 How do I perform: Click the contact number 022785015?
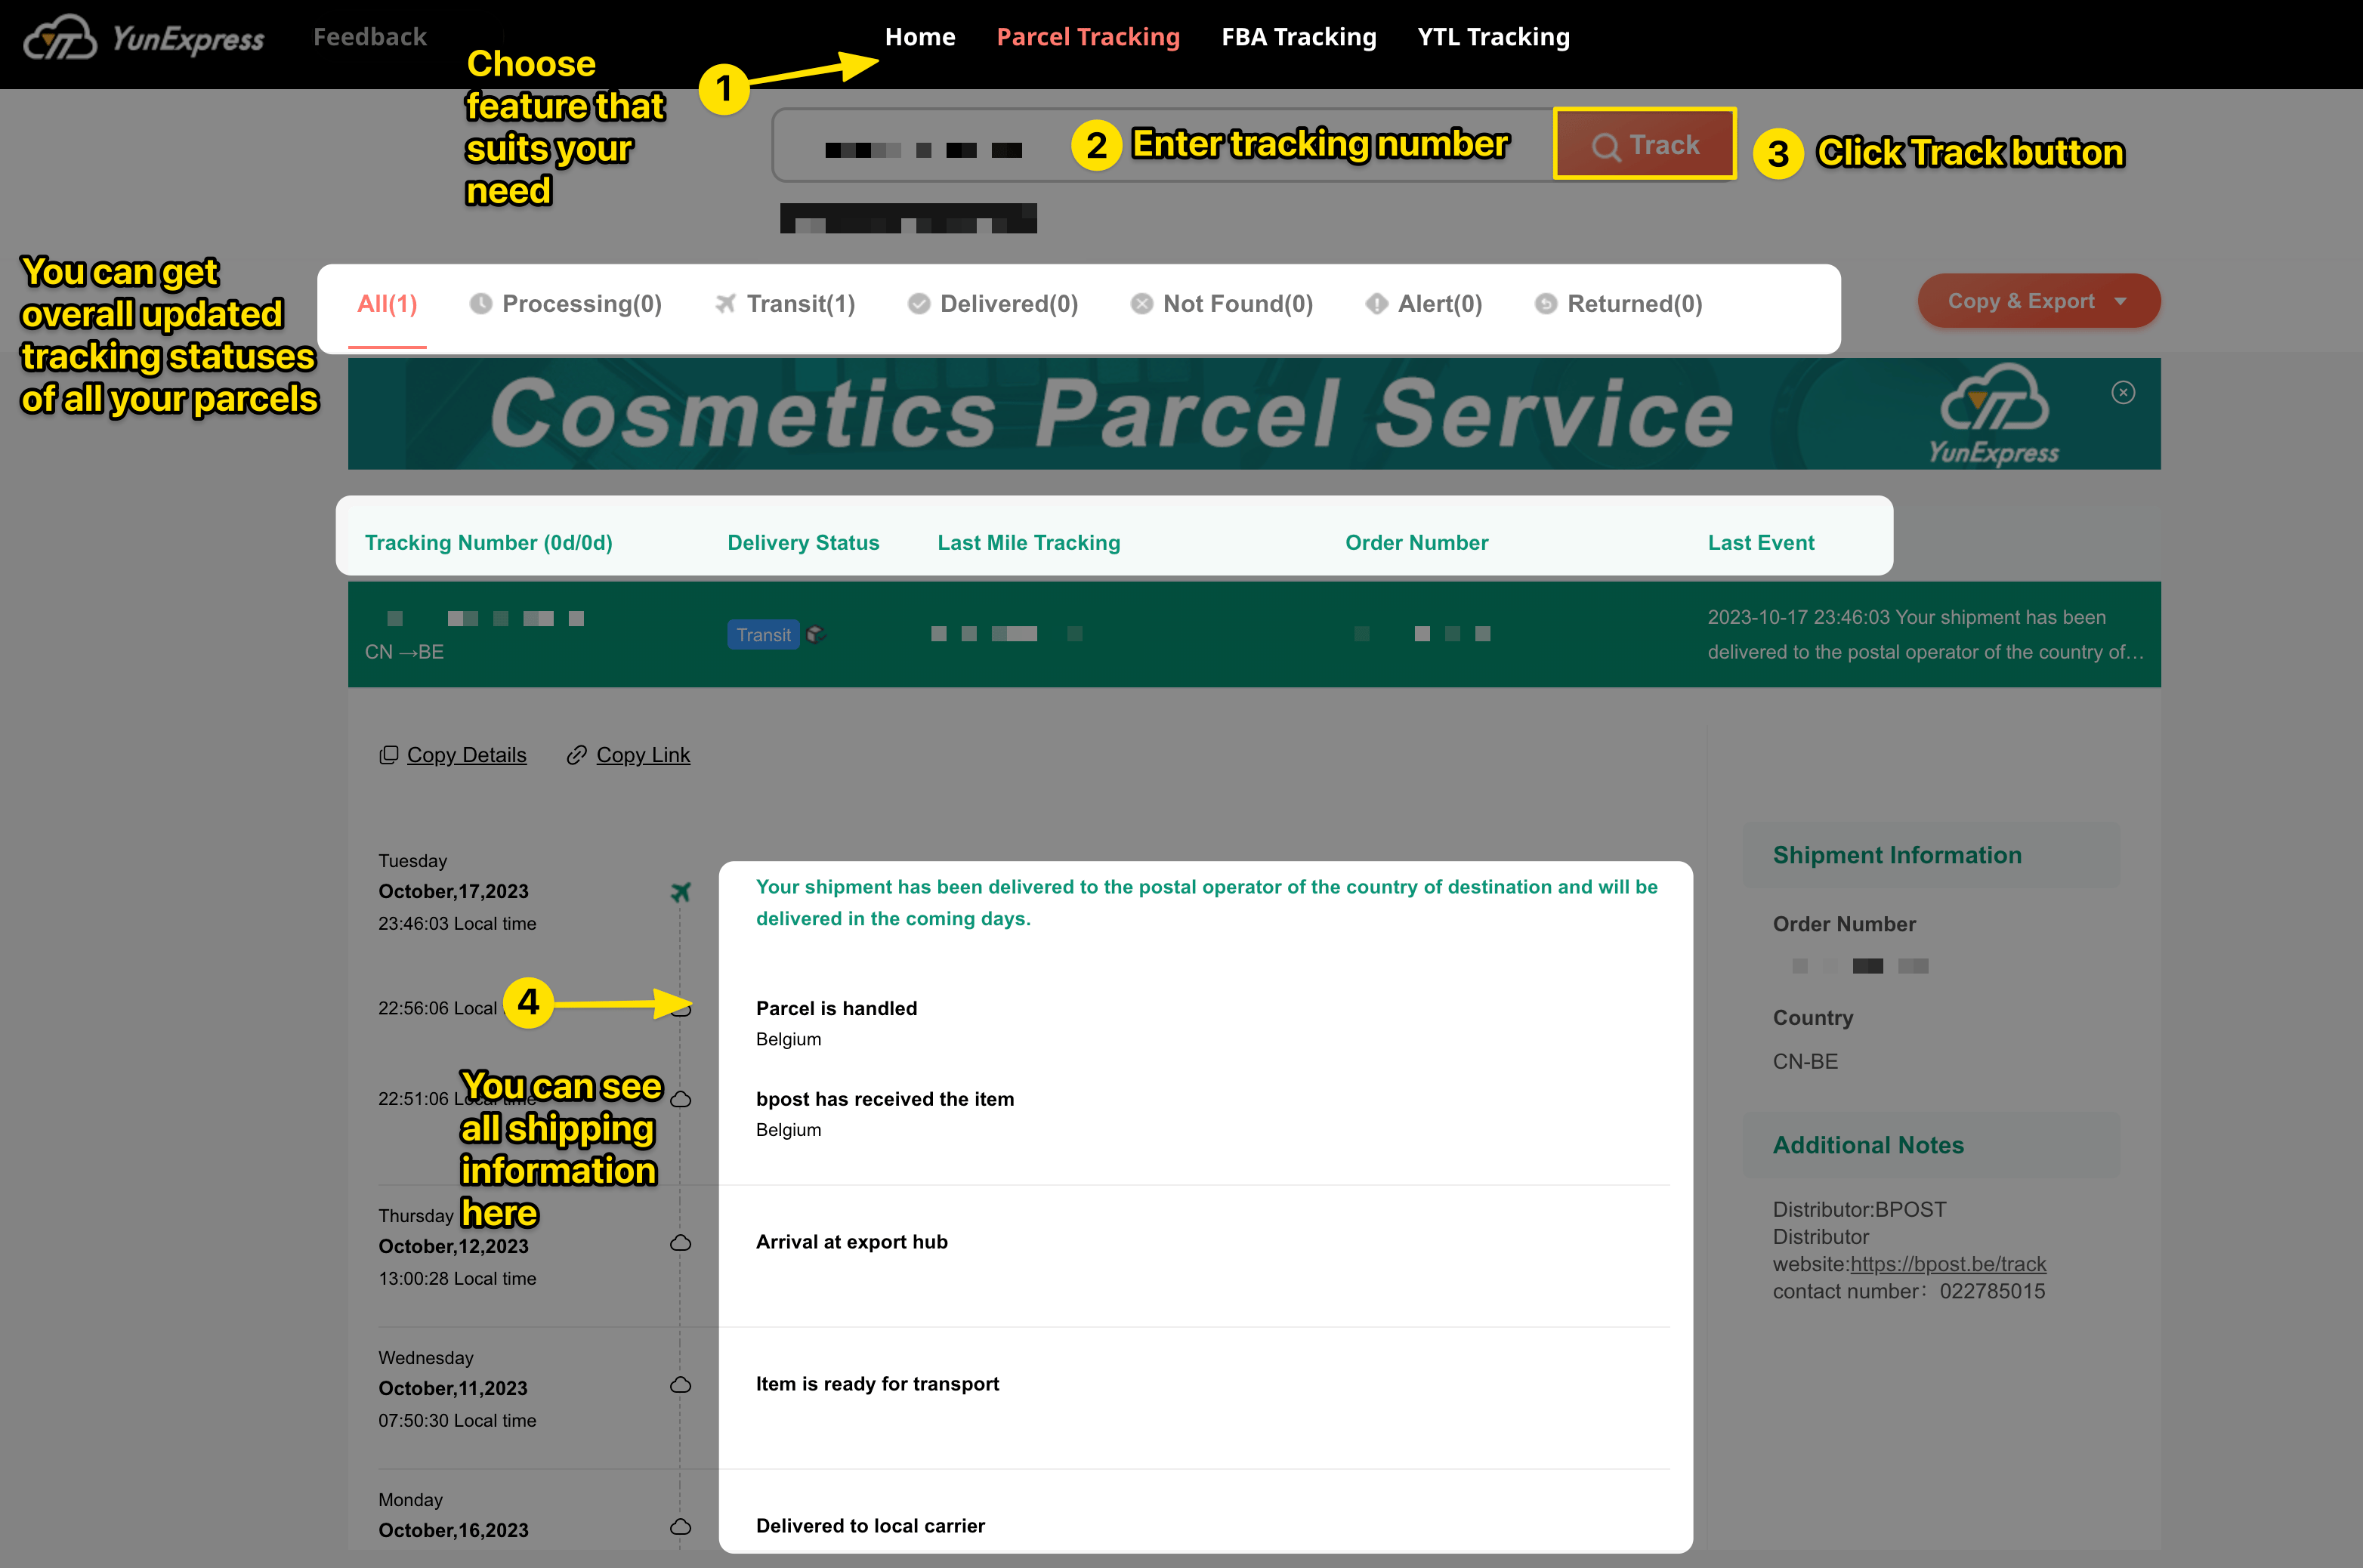point(1992,1291)
